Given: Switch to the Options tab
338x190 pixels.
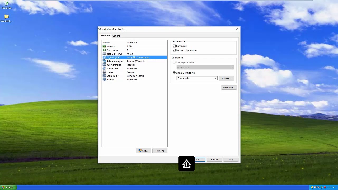Looking at the screenshot, I should (x=116, y=36).
